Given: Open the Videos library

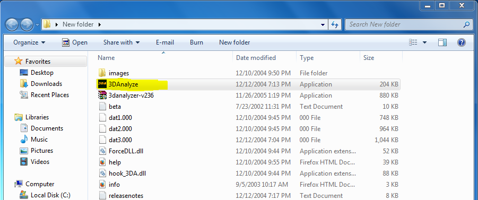Looking at the screenshot, I should [40, 162].
